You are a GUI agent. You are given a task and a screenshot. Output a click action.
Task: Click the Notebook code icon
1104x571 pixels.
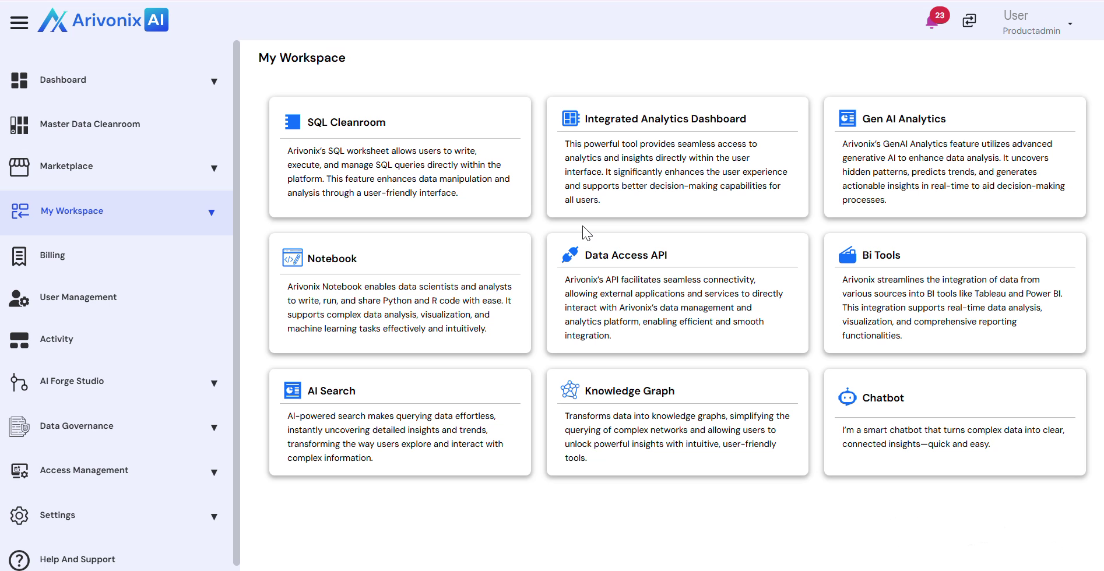tap(292, 258)
